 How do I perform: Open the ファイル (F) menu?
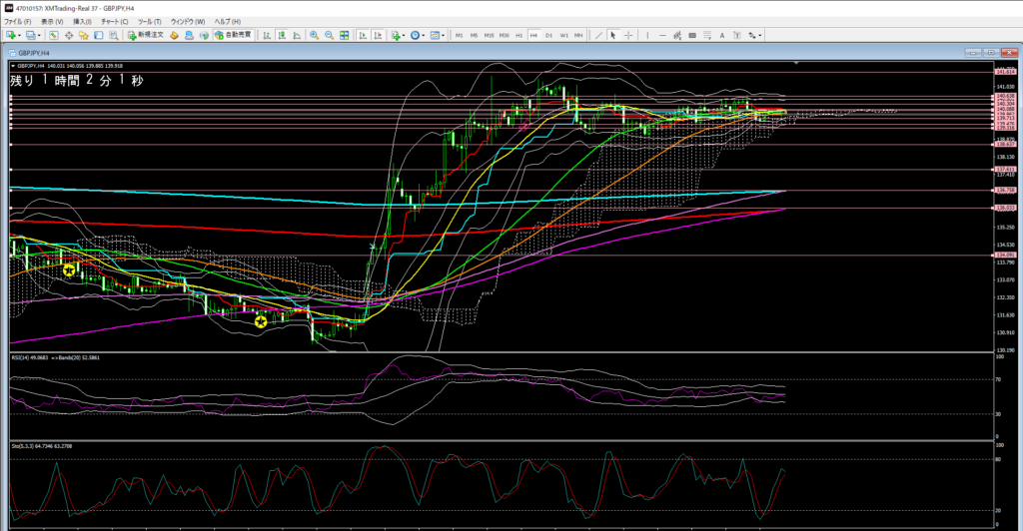tap(18, 22)
